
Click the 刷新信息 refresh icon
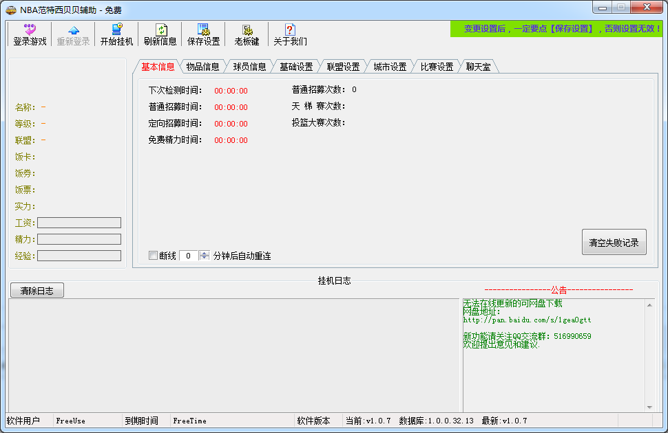click(160, 30)
